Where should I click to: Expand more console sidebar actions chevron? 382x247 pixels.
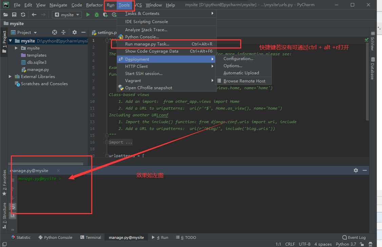[13, 229]
